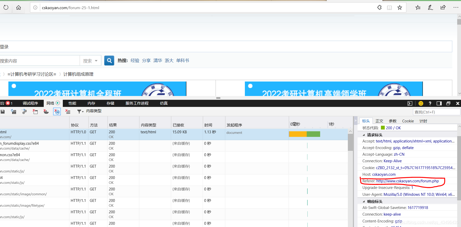Select the 计时 details tab
This screenshot has width=461, height=227.
click(423, 121)
